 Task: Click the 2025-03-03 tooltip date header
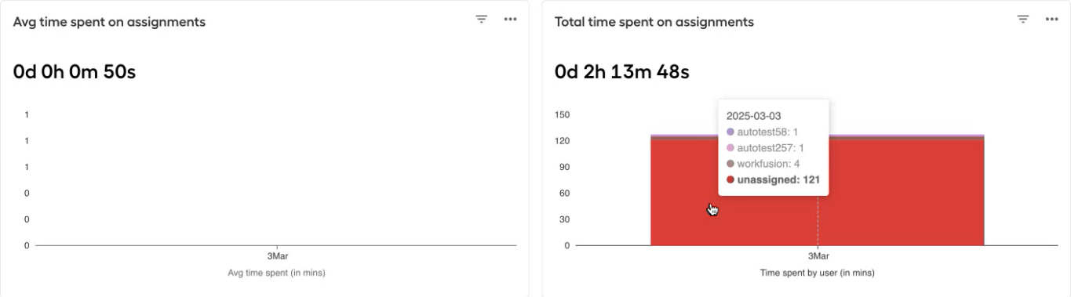tap(753, 116)
